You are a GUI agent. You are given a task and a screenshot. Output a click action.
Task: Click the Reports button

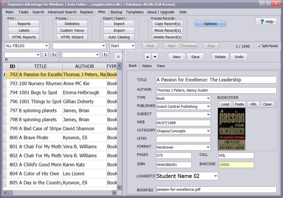point(24,24)
